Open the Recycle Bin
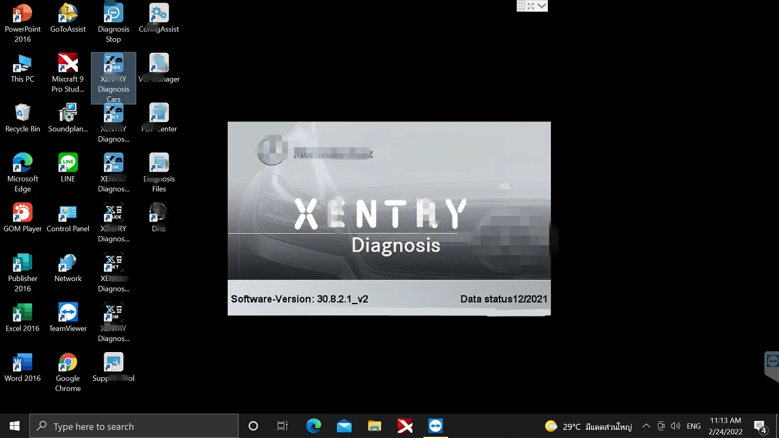This screenshot has width=779, height=438. [x=23, y=118]
